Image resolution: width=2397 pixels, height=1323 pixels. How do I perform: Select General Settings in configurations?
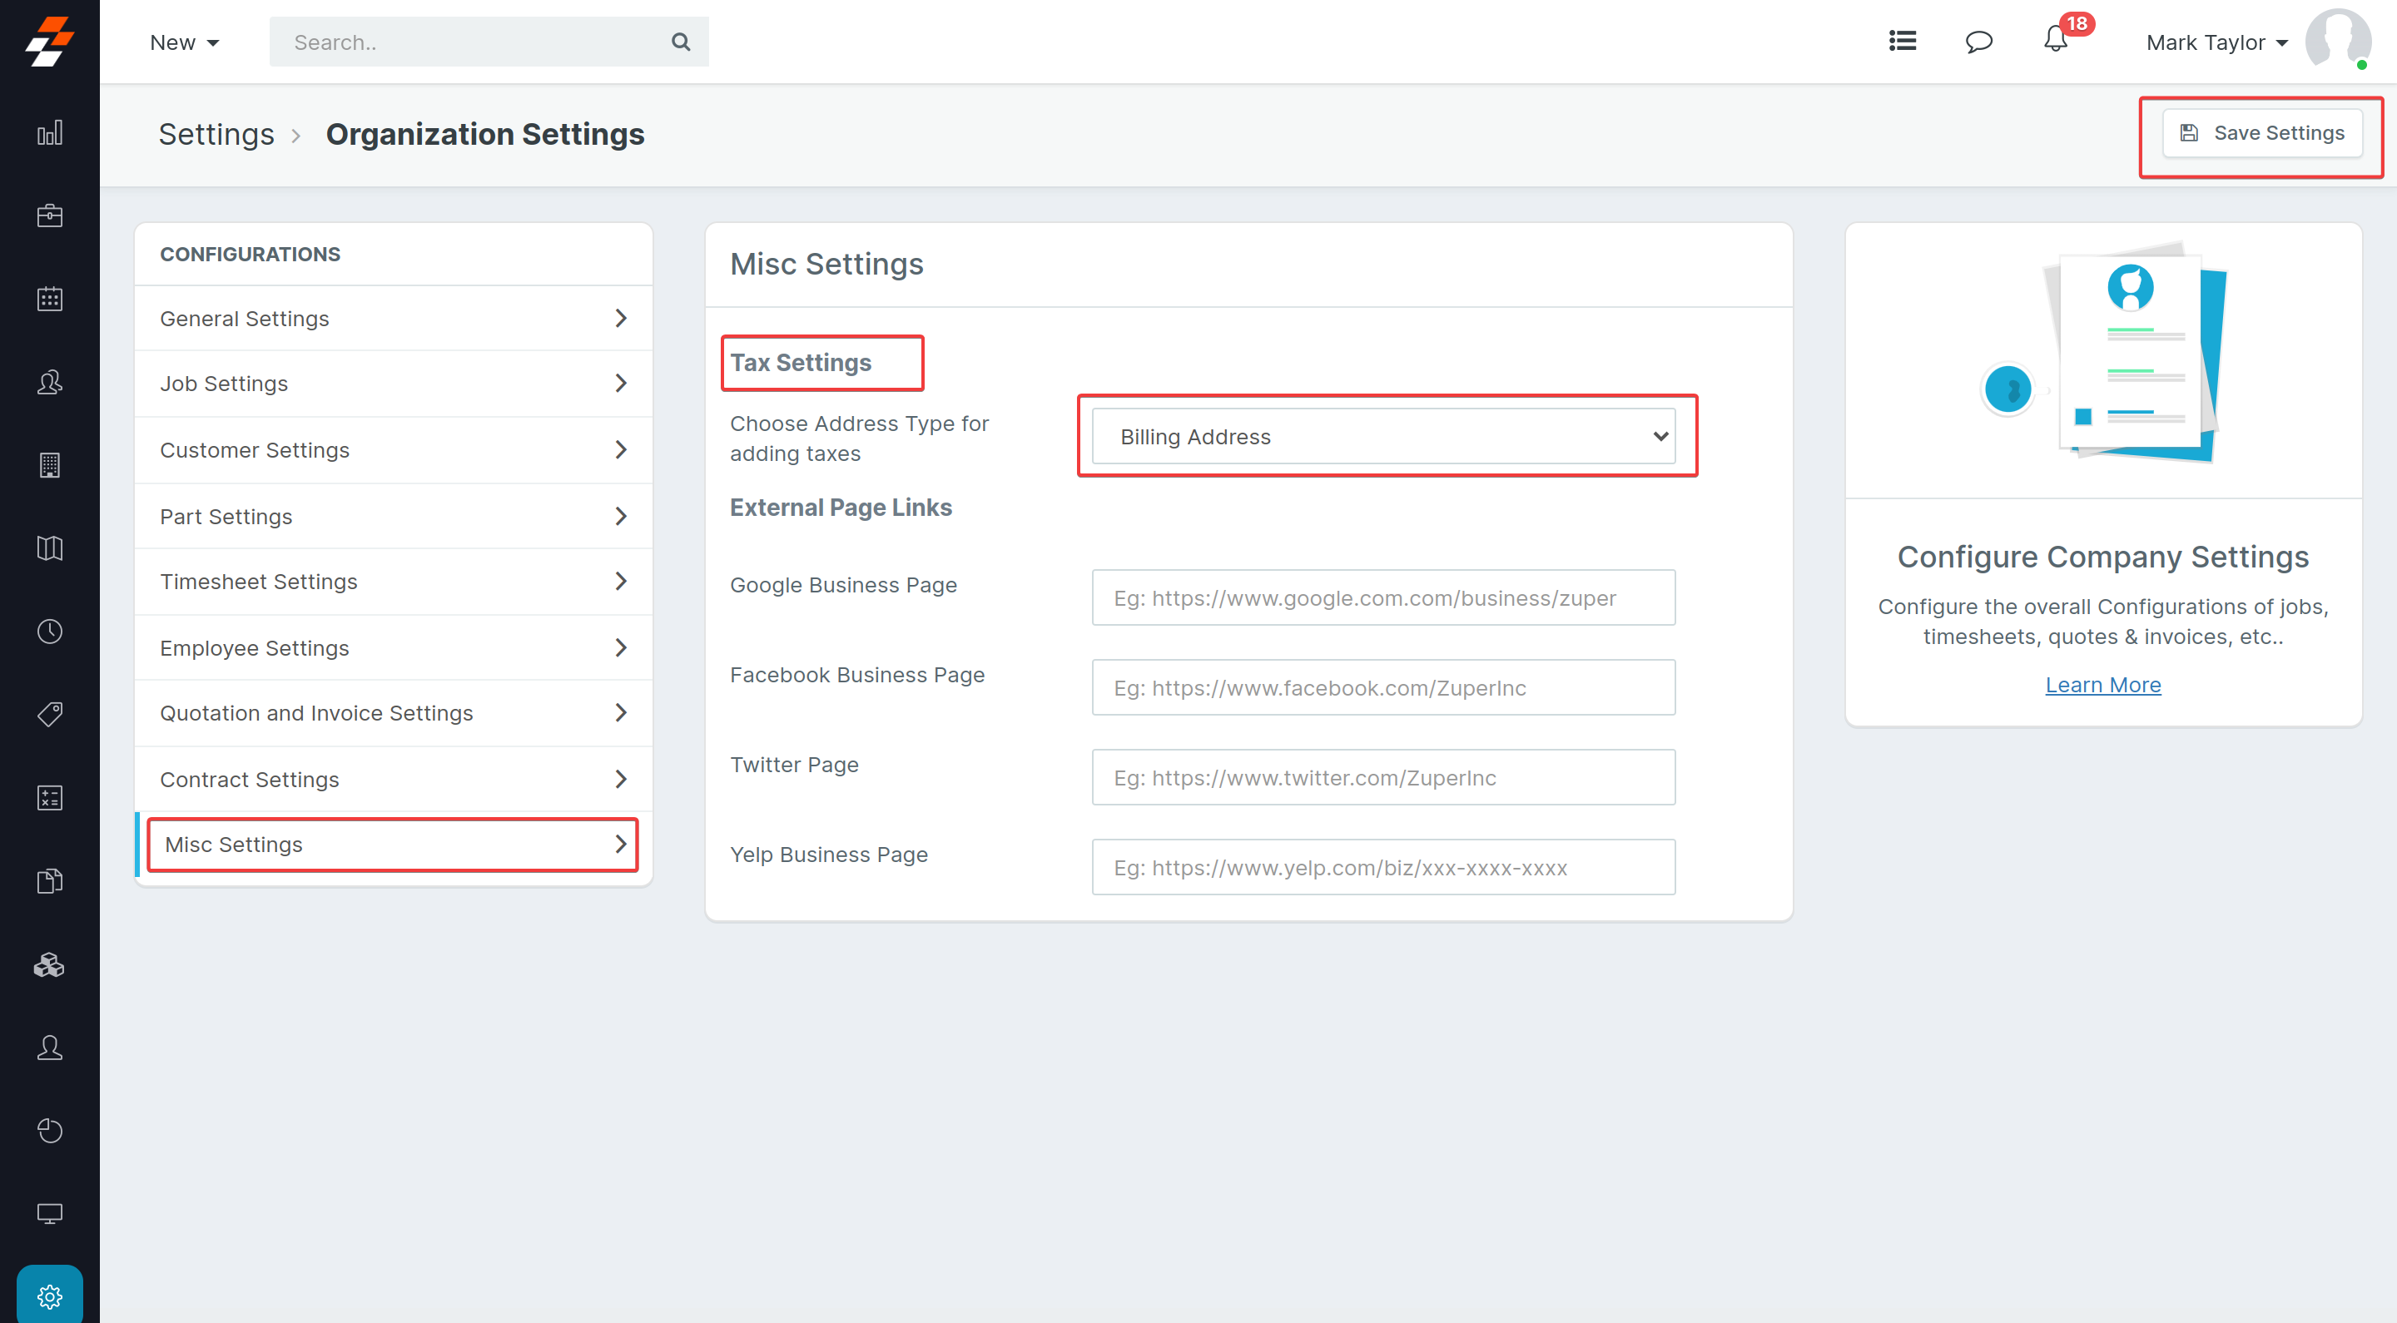click(393, 318)
